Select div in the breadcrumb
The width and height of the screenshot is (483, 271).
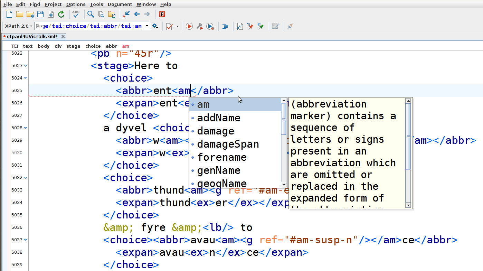pos(58,46)
